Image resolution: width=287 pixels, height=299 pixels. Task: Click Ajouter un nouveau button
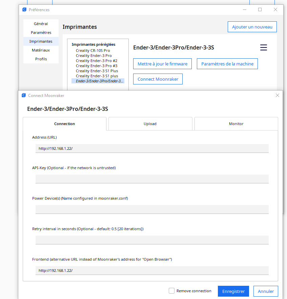click(x=252, y=27)
